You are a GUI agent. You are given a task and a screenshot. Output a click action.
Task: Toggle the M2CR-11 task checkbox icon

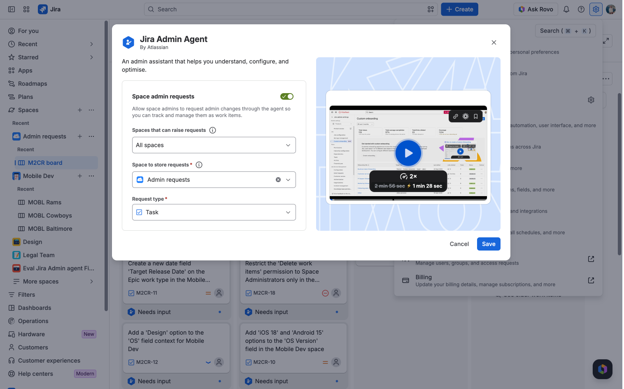coord(131,293)
